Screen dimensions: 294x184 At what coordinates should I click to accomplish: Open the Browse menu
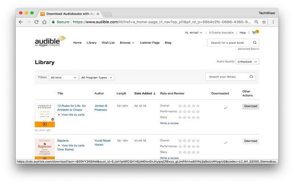(127, 43)
